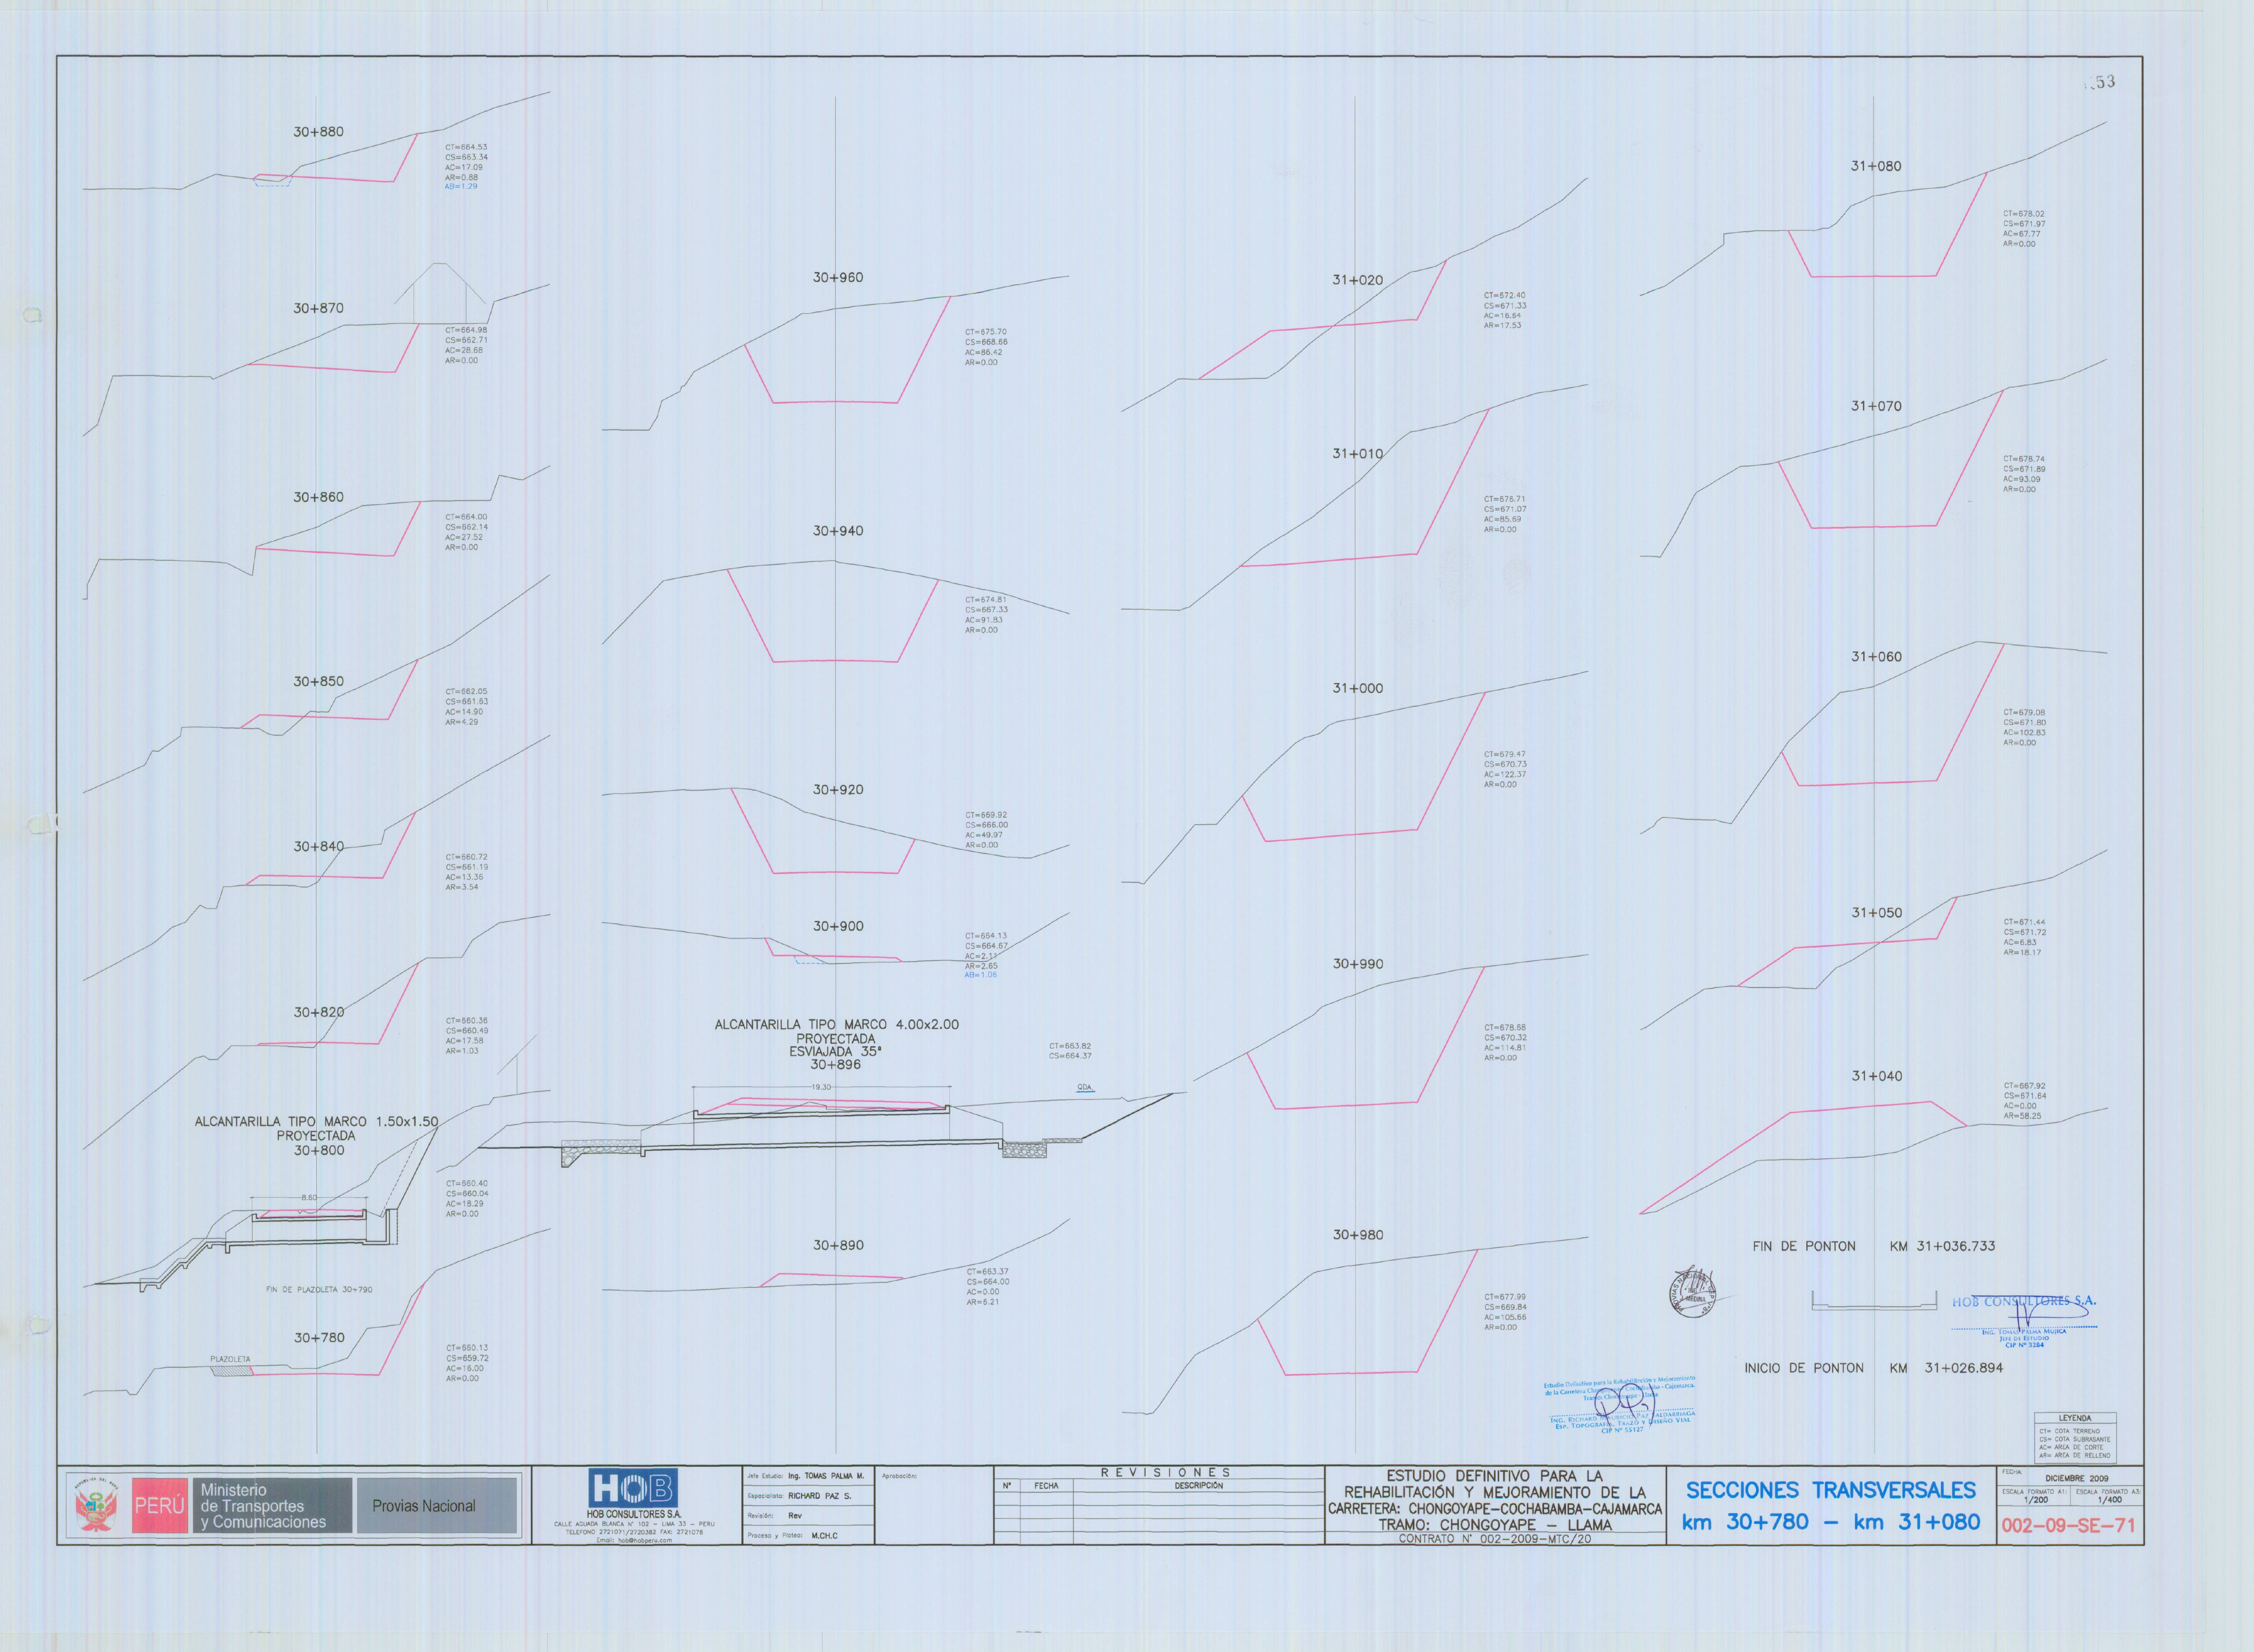Click the section label 30+880
Image resolution: width=2254 pixels, height=1652 pixels.
tap(318, 132)
